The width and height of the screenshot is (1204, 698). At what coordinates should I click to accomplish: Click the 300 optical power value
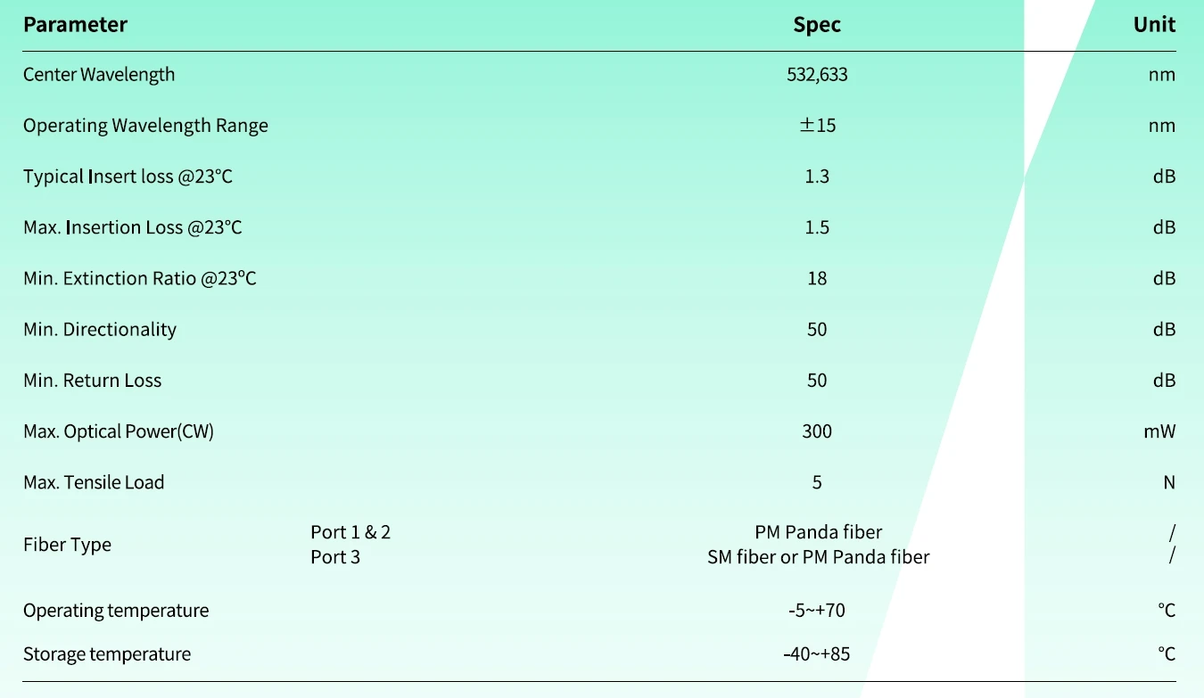coord(817,431)
